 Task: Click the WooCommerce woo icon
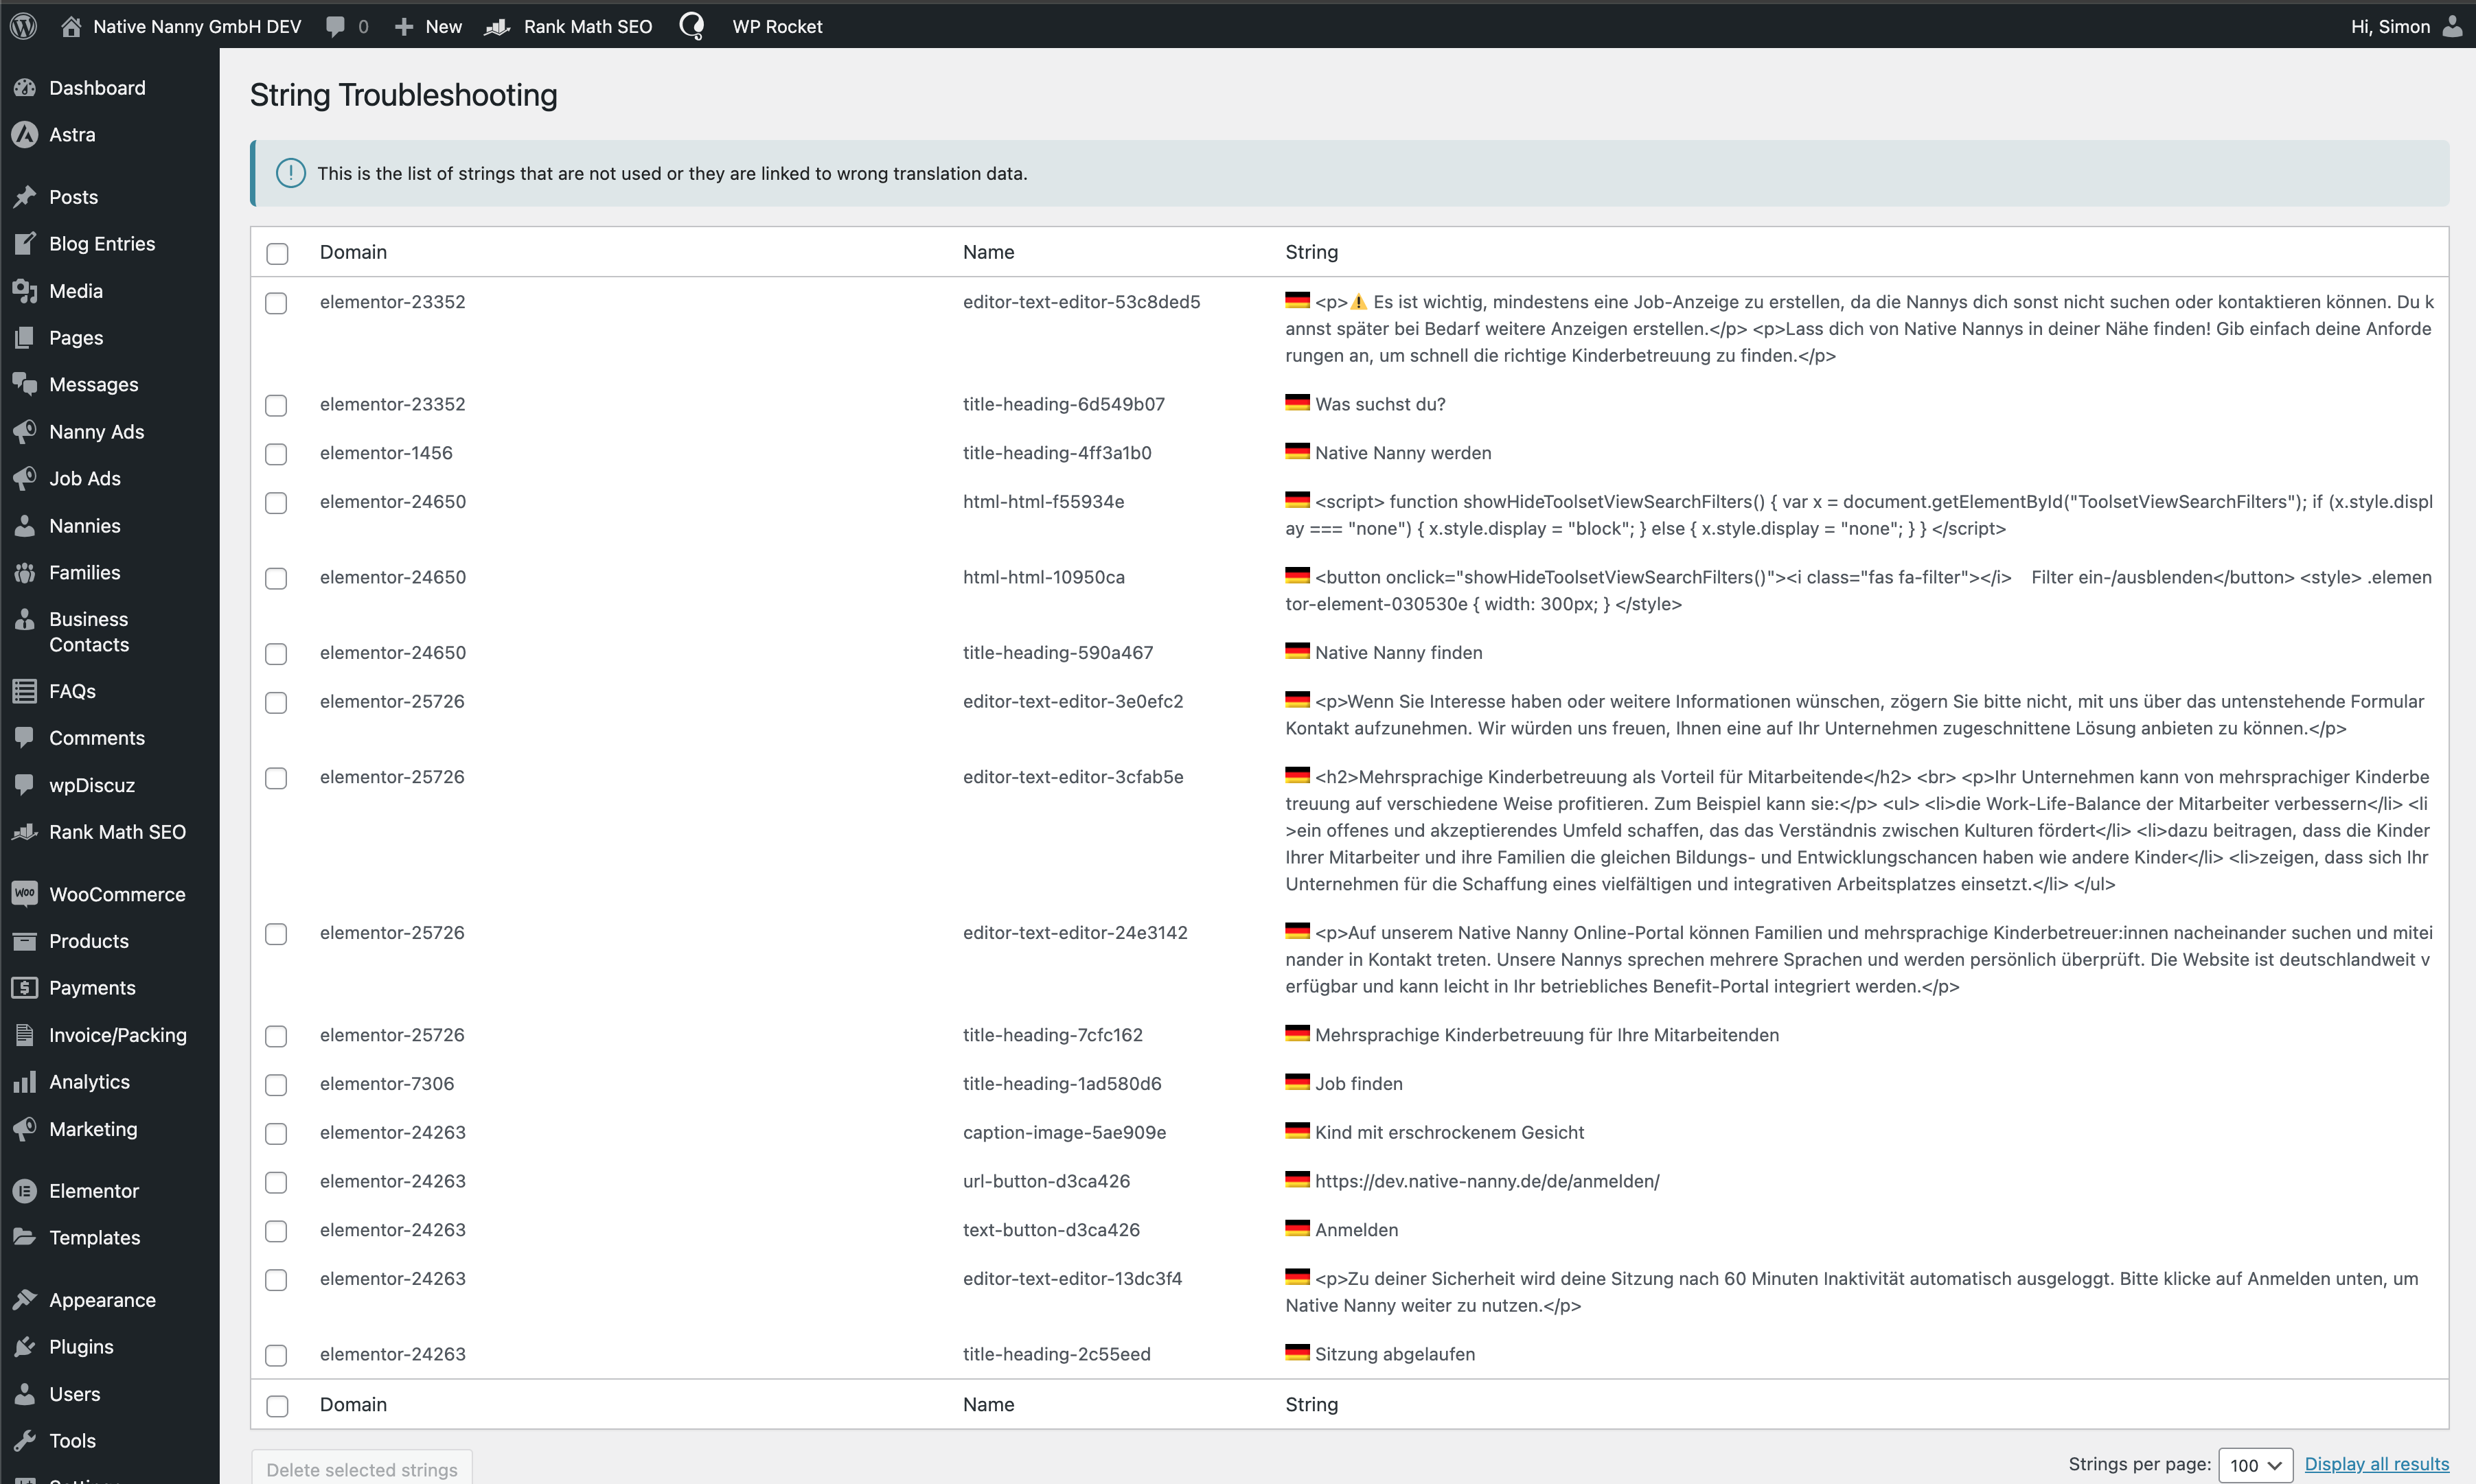25,894
